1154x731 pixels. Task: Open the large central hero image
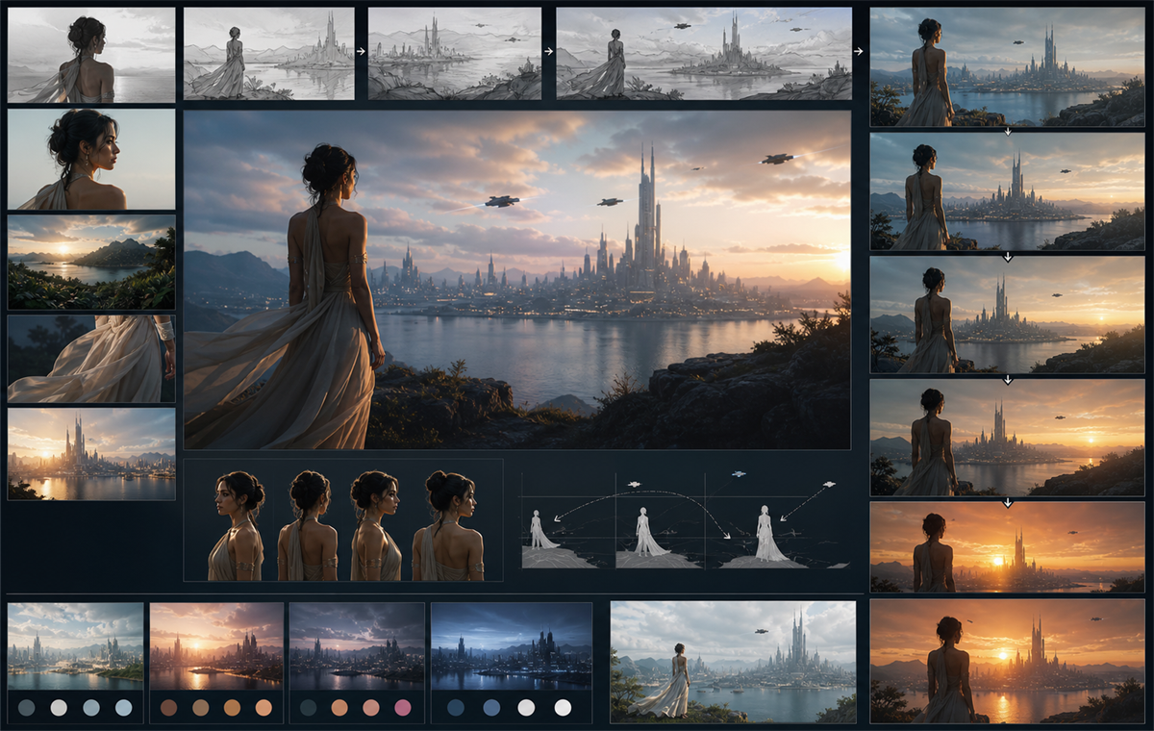tap(516, 280)
